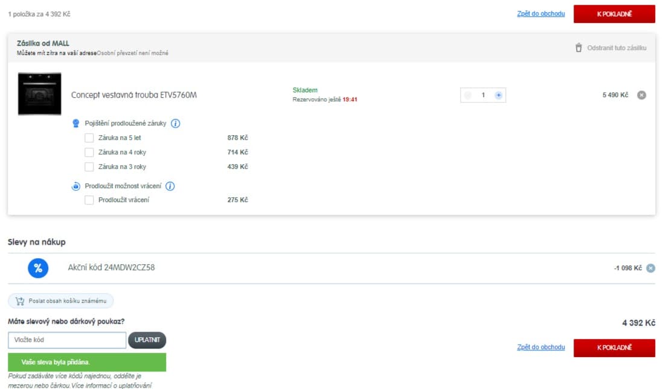The image size is (663, 389).
Task: Open the oven product thumbnail
Action: click(40, 93)
